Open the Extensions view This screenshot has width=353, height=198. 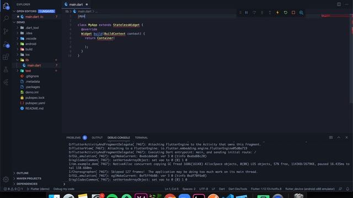point(6,57)
